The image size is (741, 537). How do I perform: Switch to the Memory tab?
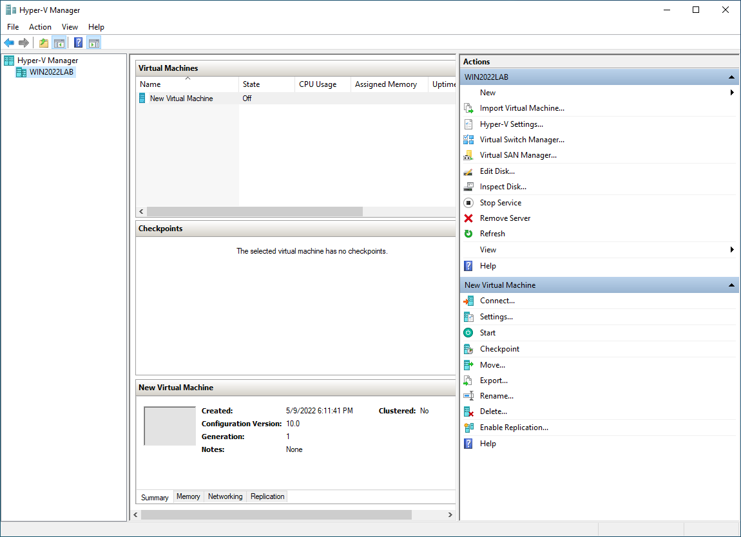click(188, 496)
